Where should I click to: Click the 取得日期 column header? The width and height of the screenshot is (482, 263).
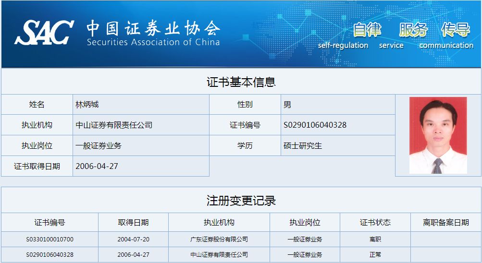tap(133, 223)
